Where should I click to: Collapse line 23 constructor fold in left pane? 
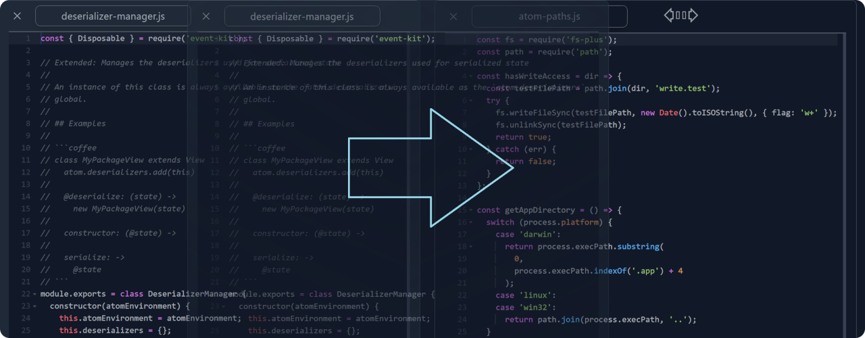coord(34,306)
